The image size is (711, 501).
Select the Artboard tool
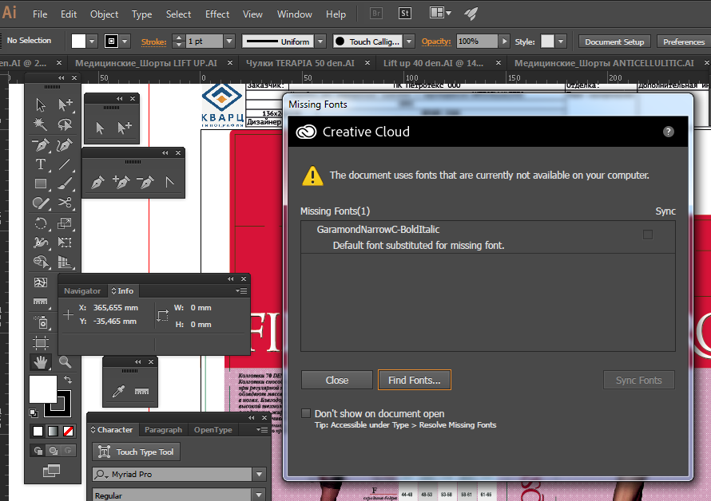point(41,343)
